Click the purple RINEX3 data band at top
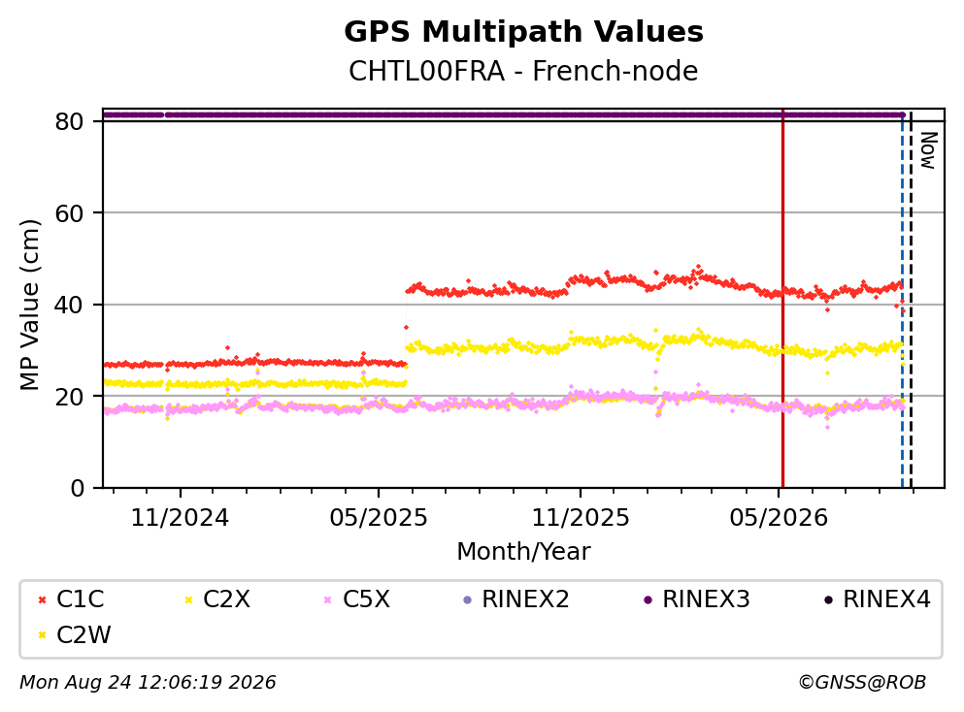 (504, 114)
